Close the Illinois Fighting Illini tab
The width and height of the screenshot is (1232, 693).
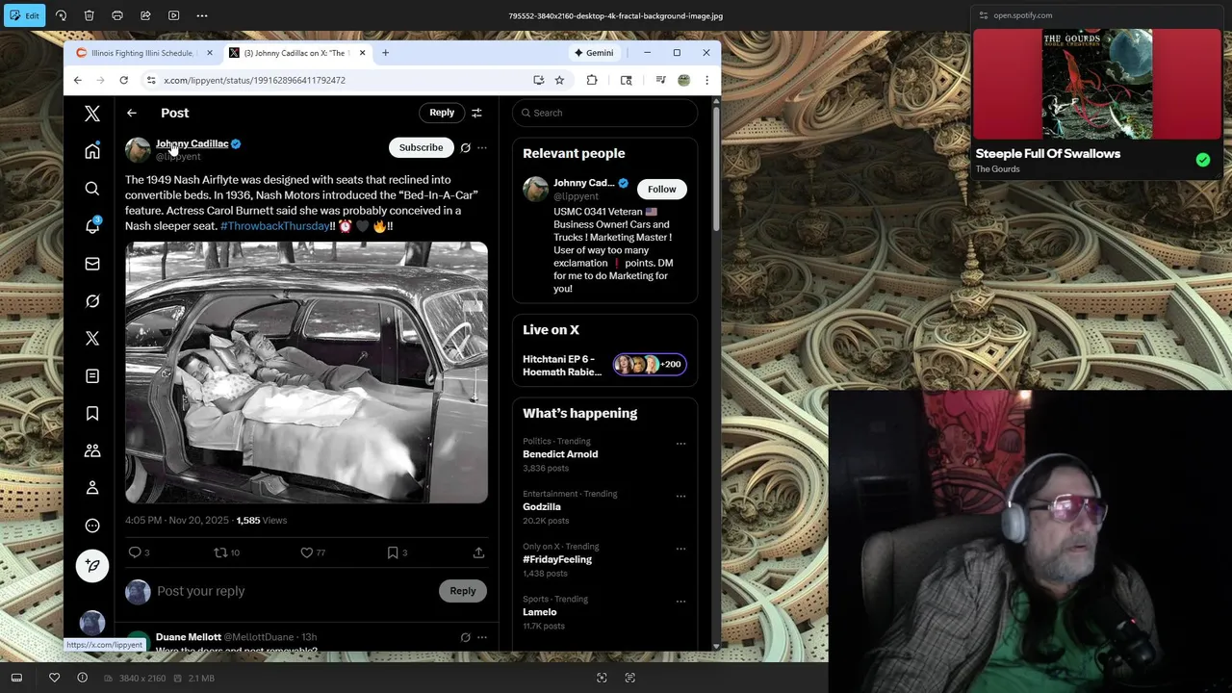click(209, 53)
